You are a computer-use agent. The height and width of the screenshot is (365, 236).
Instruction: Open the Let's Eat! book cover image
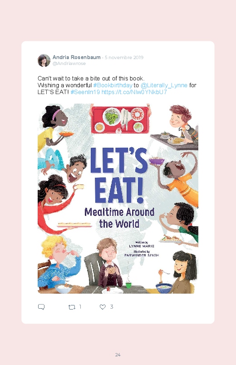118,199
